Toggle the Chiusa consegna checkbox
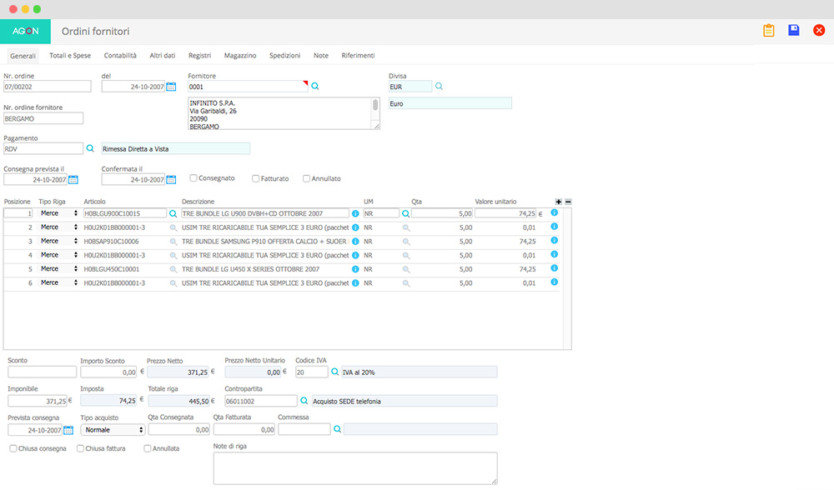834x490 pixels. coord(13,448)
